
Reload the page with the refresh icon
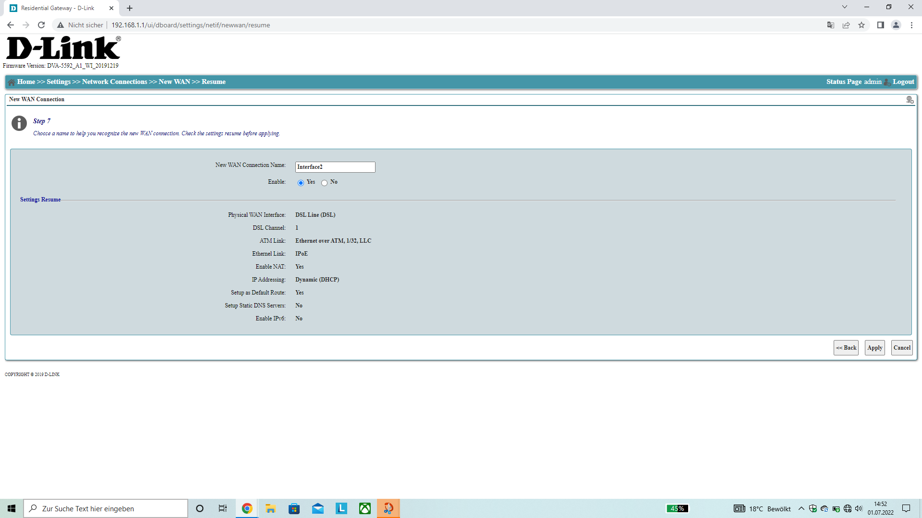tap(41, 25)
